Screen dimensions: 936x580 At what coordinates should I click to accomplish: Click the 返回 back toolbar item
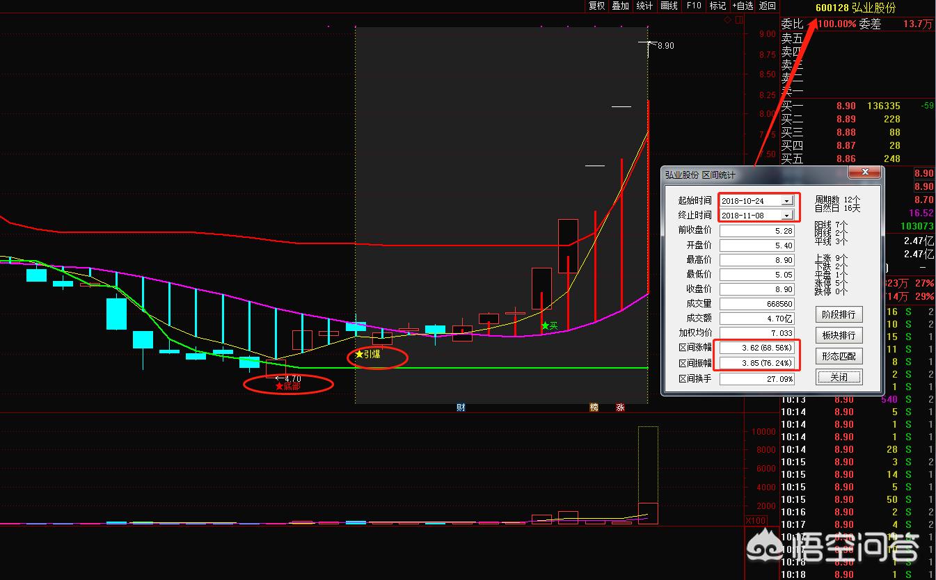click(x=767, y=6)
